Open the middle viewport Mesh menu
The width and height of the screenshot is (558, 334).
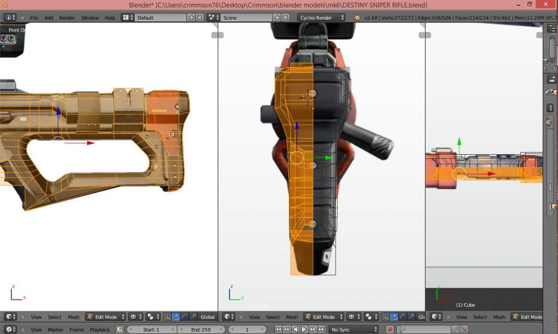tap(292, 317)
